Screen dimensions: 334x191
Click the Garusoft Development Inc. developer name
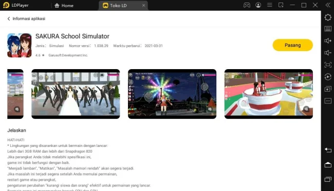[x=68, y=55]
